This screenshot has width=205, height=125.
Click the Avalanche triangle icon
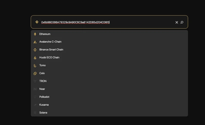(35, 42)
